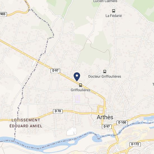The width and height of the screenshot is (154, 154).
Task: Click the D 70 road shield
Action: click(x=58, y=111)
